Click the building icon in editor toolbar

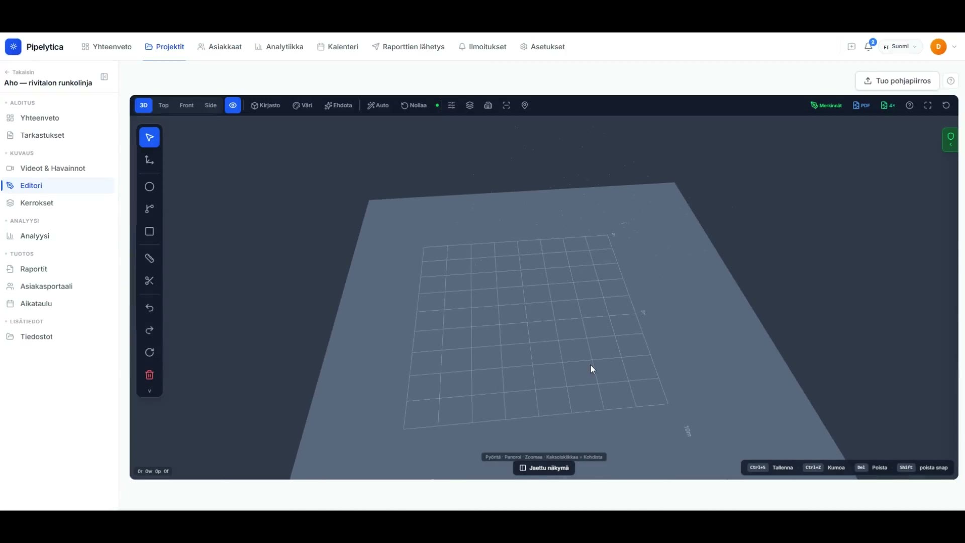(488, 106)
